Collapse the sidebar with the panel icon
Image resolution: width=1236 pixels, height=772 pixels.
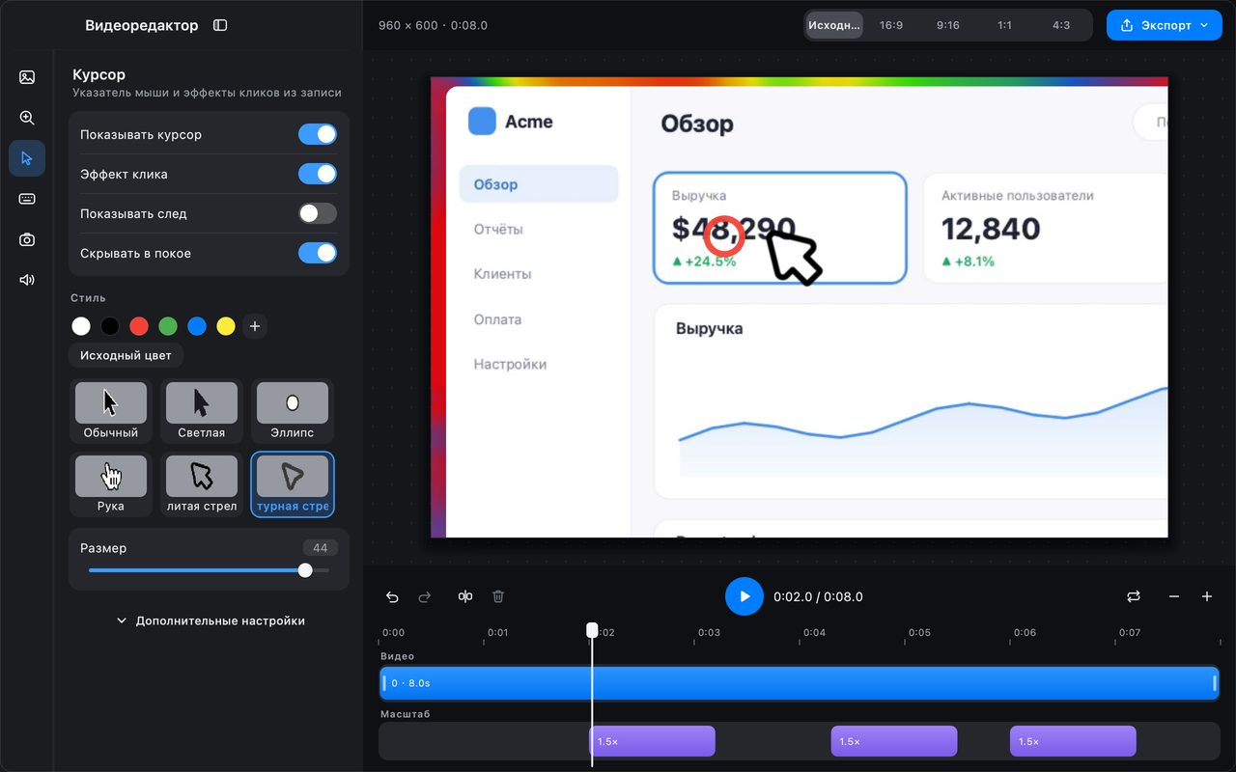pos(220,25)
